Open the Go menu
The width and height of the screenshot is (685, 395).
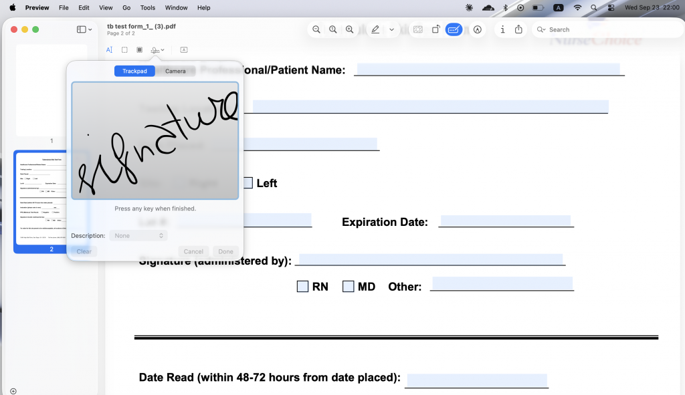(x=126, y=7)
